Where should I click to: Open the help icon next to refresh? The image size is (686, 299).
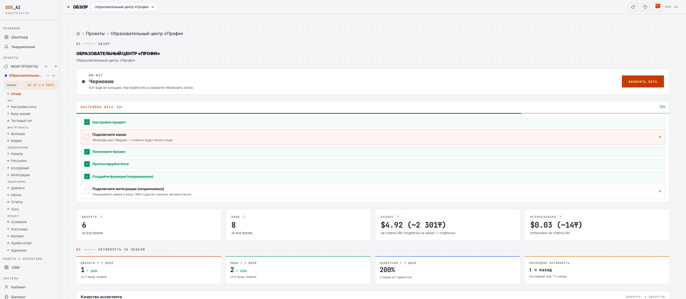coord(645,7)
